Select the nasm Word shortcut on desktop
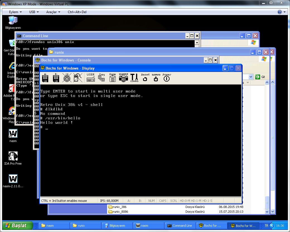Screen dimensions: 290x232 [x=13, y=136]
